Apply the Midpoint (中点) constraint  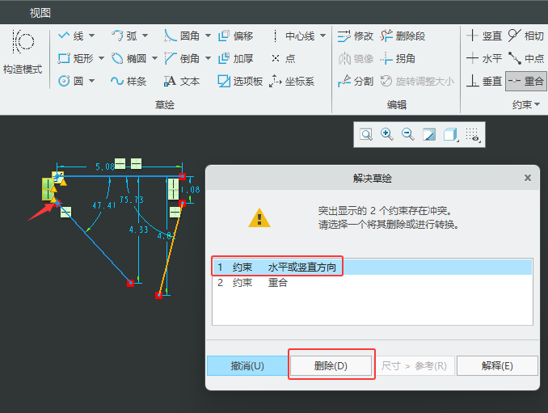[x=526, y=58]
